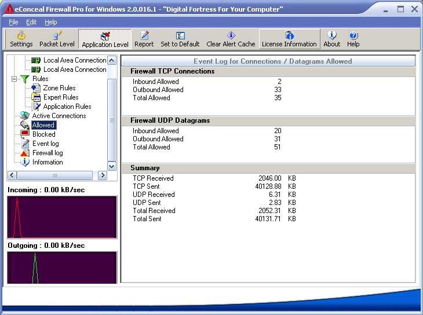Click the Firewall UDP Datagrams section header
Screen dimensions: 423x315
[268, 120]
